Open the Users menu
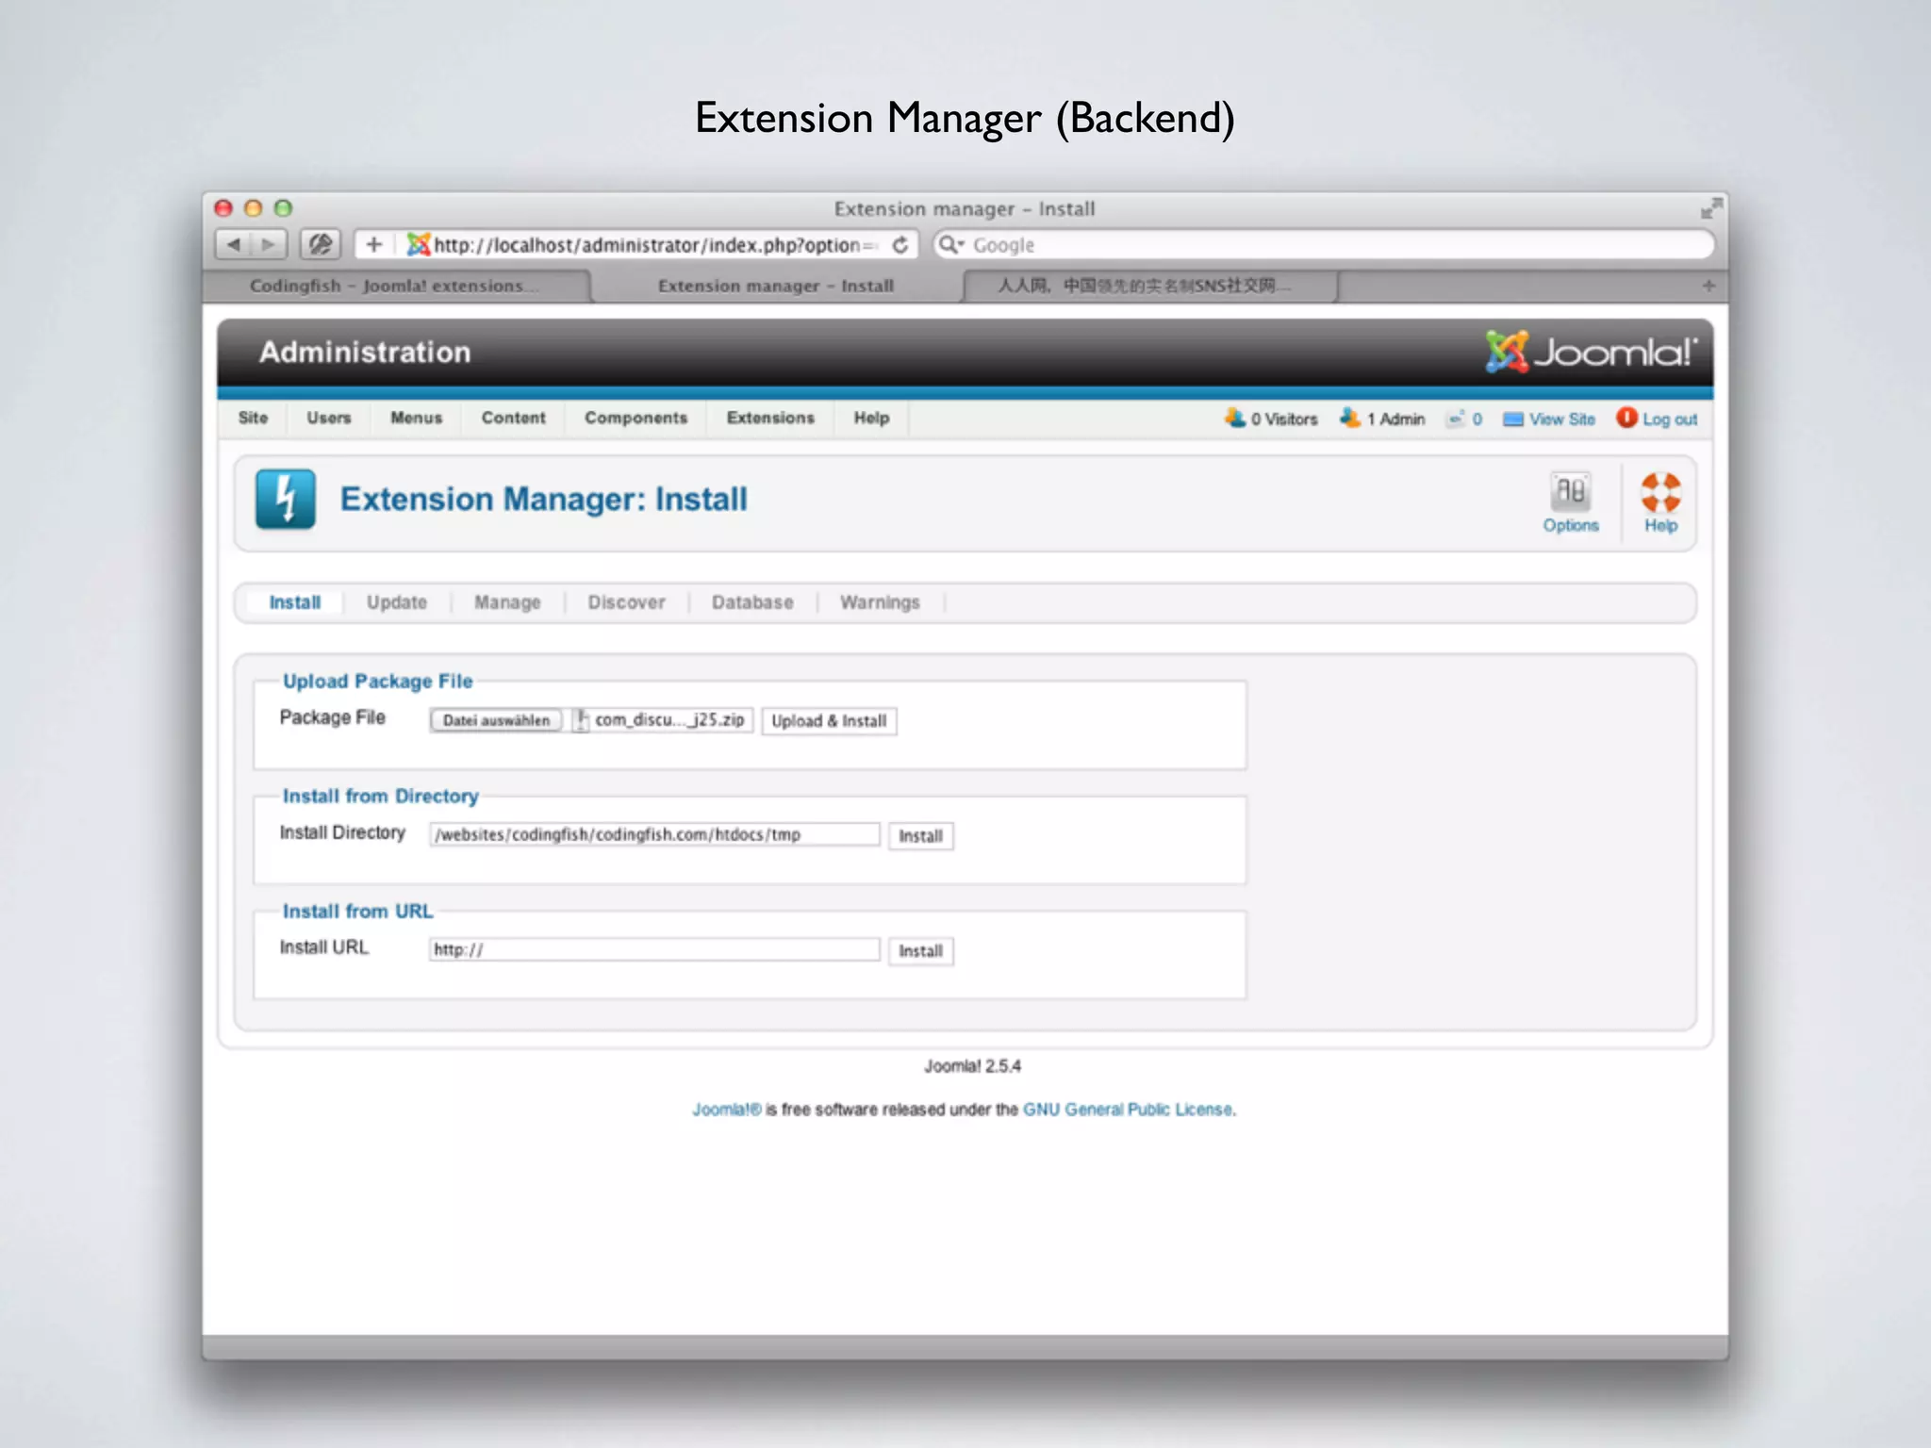The width and height of the screenshot is (1931, 1448). point(328,418)
